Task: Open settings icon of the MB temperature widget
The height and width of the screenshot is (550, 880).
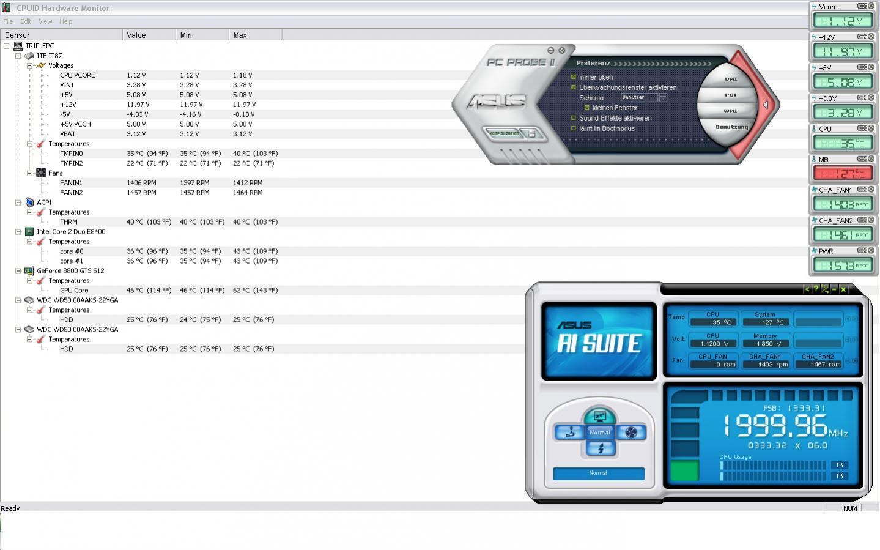Action: [x=861, y=159]
